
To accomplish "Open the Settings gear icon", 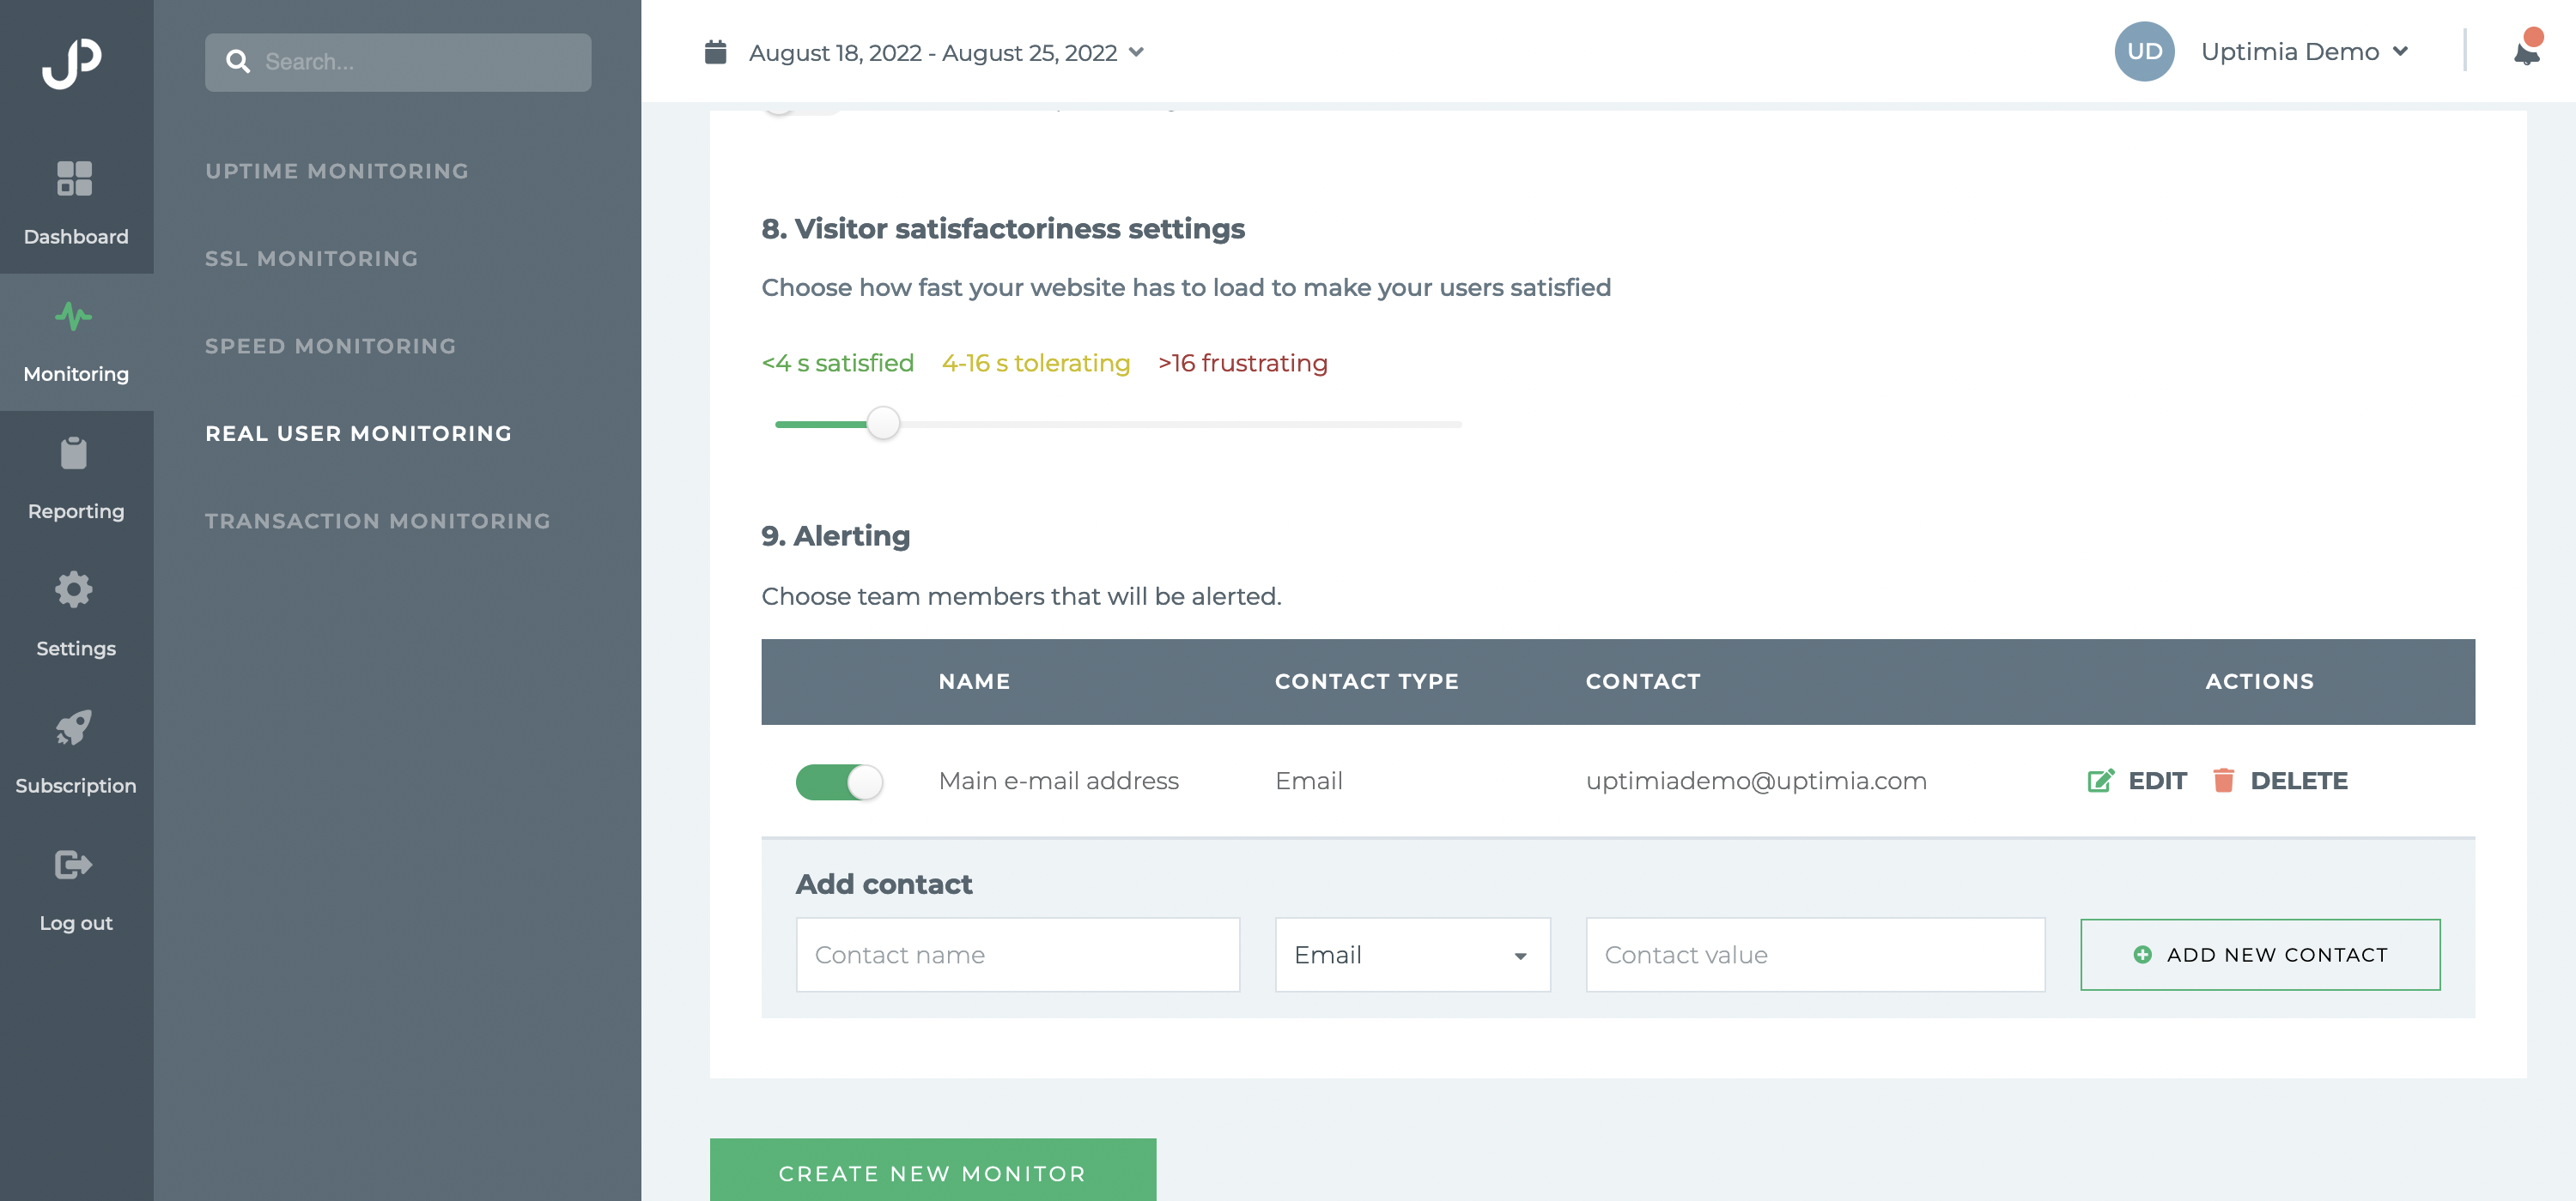I will click(74, 589).
